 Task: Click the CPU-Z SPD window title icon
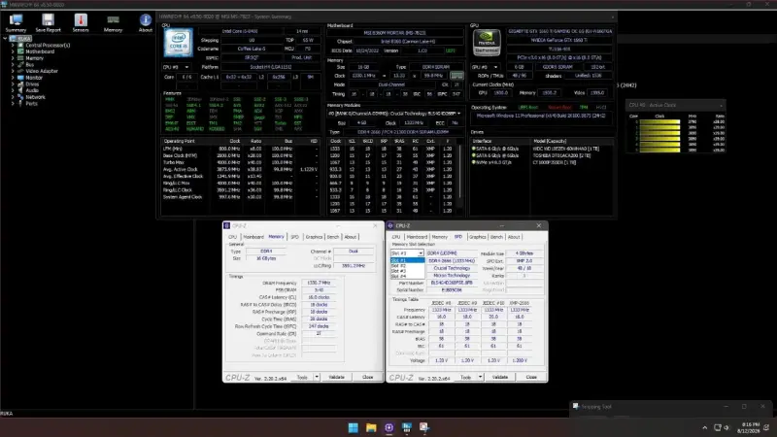(x=390, y=225)
